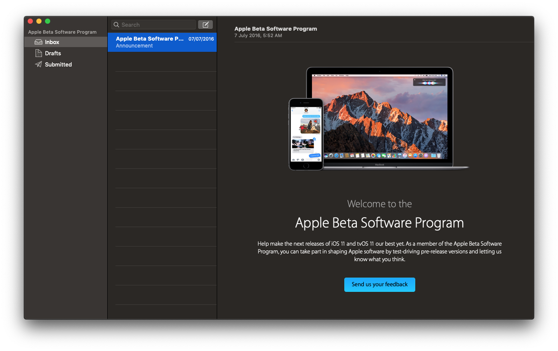Click the 07/07/2016 date in message list
The image size is (558, 351).
[201, 39]
